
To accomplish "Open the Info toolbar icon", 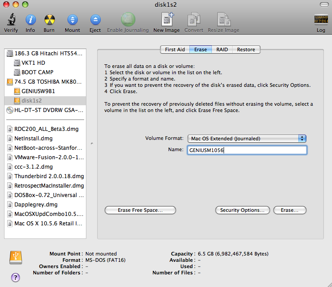I will coord(31,20).
